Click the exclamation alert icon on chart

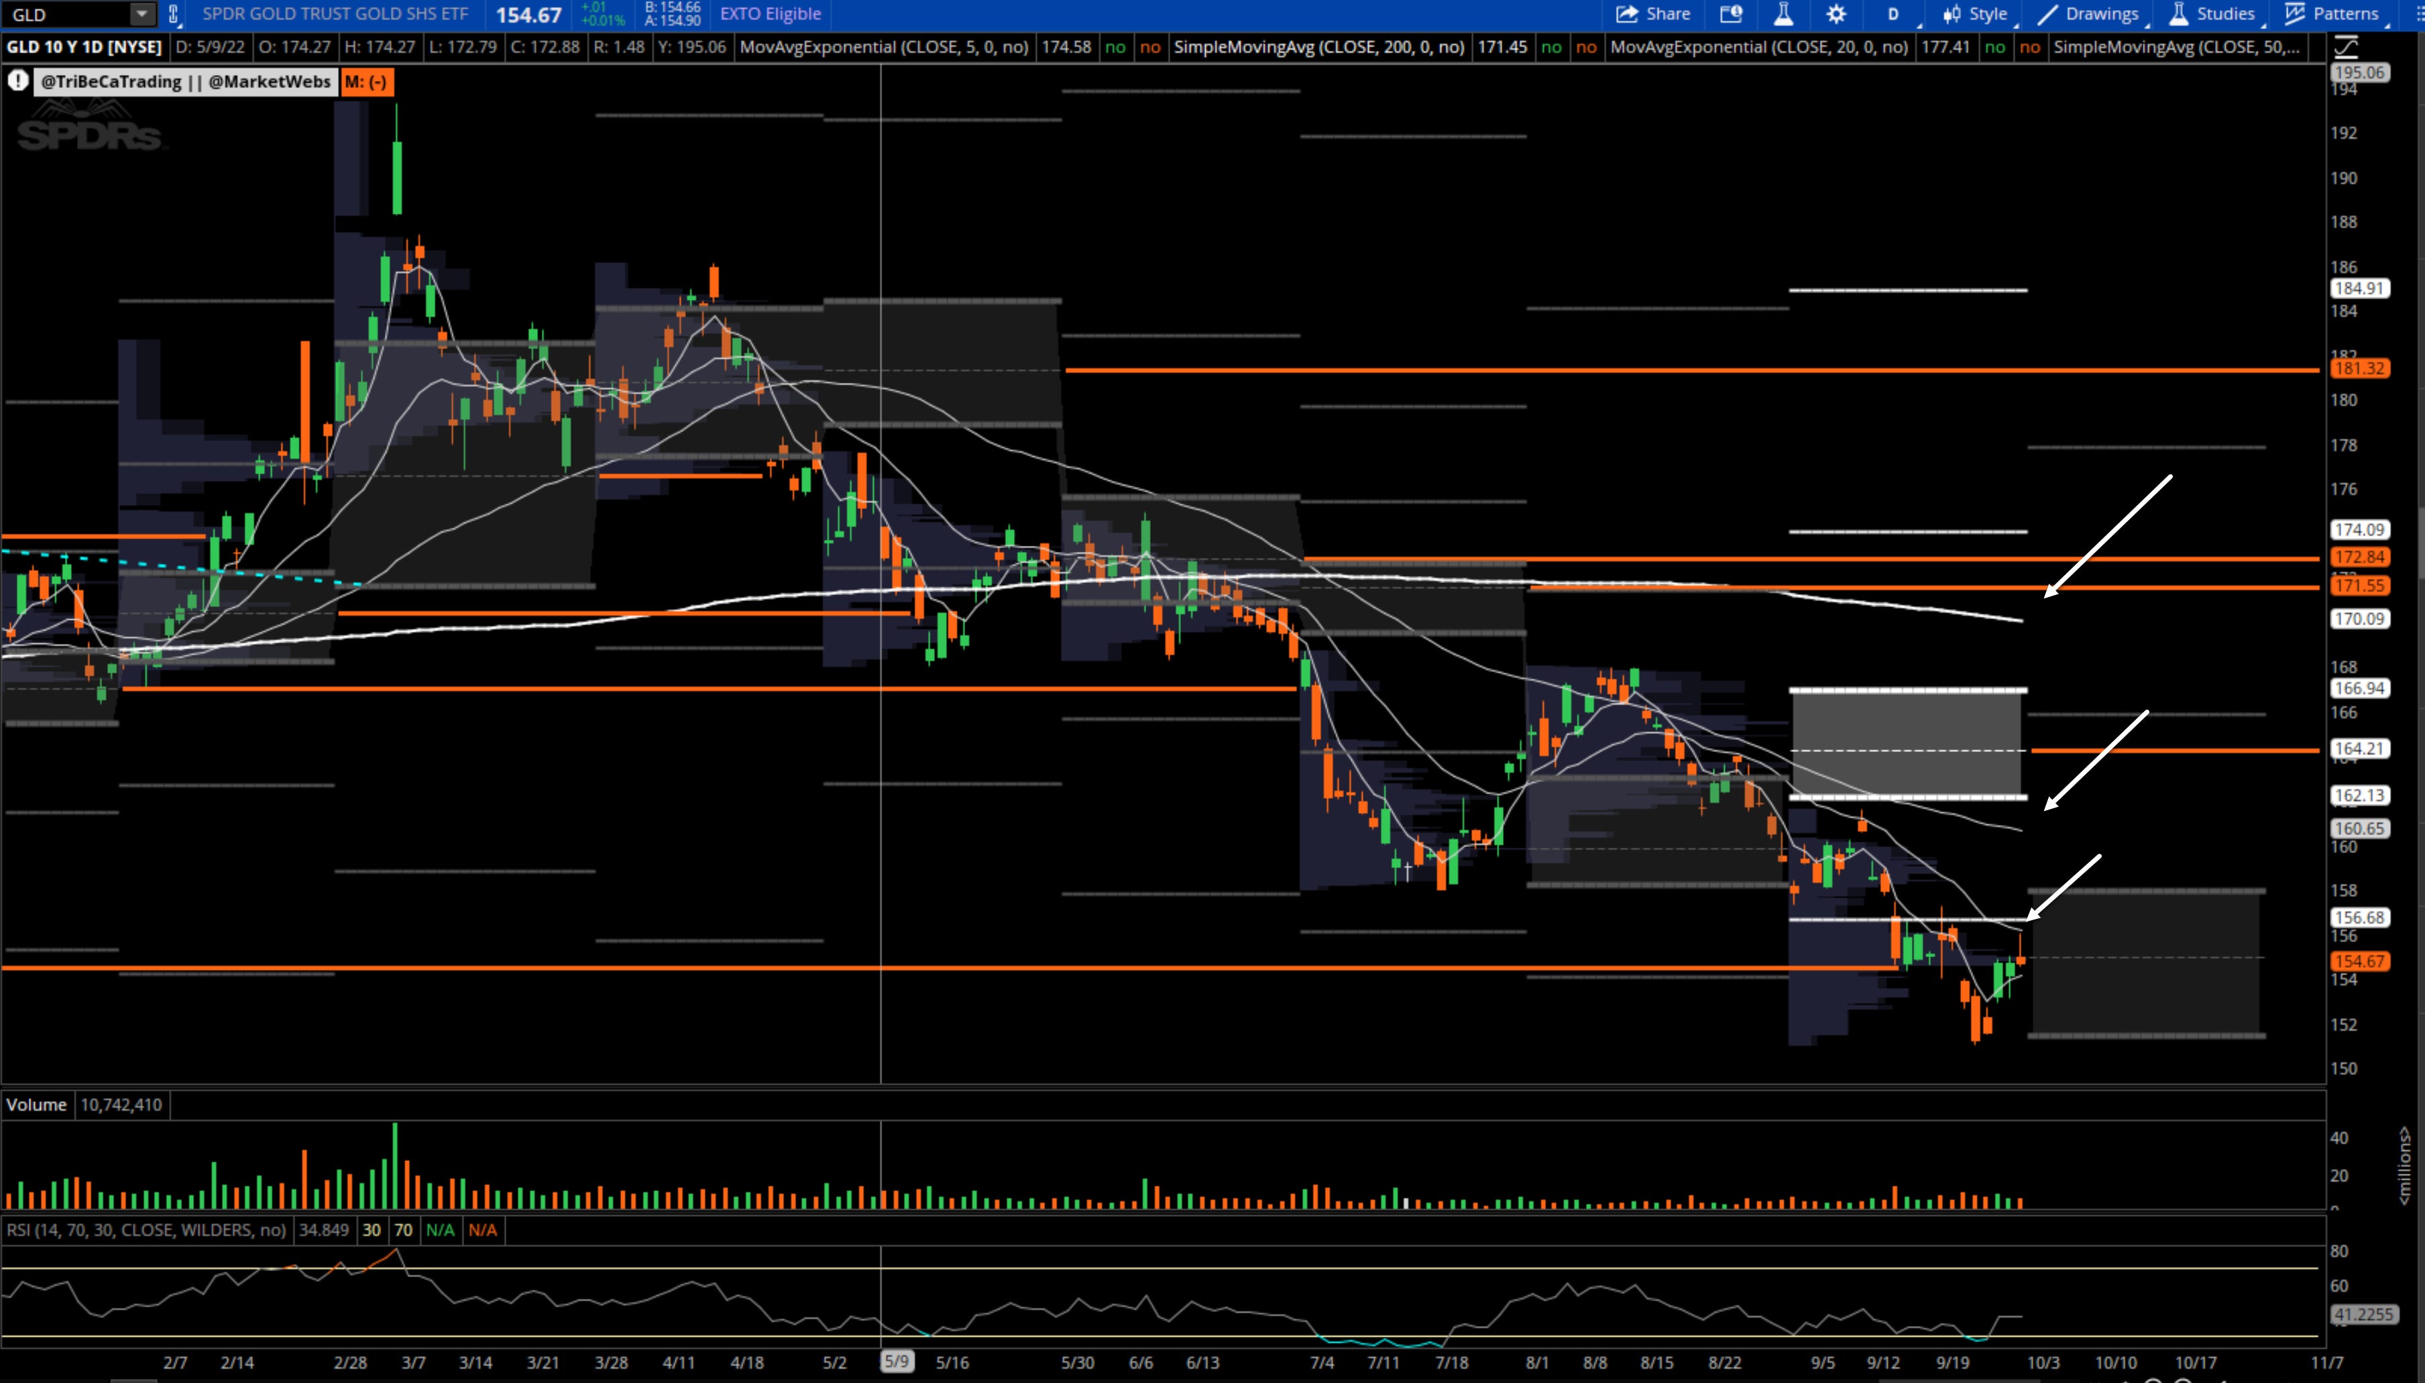click(18, 82)
